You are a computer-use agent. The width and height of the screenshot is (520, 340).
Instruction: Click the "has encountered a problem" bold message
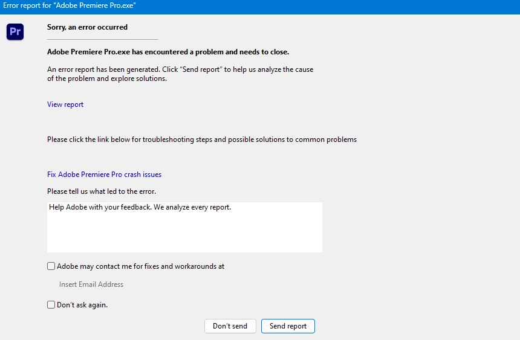168,52
